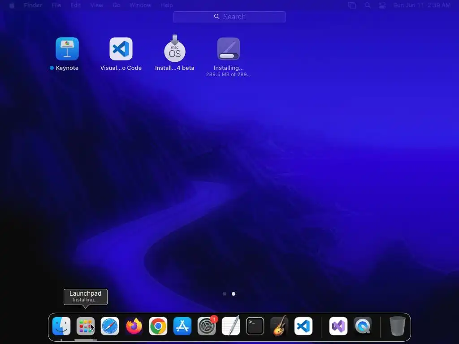
Task: Open the Window menu
Action: [x=140, y=5]
